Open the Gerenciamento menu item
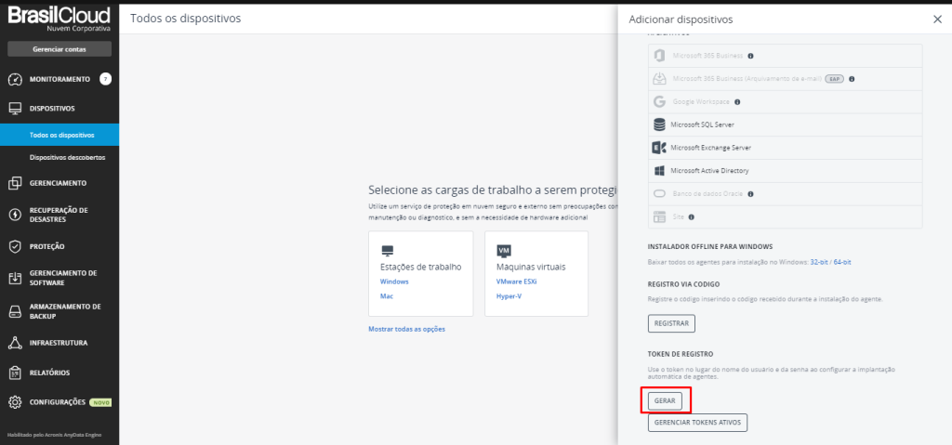Screen dimensions: 952x445 [x=59, y=183]
